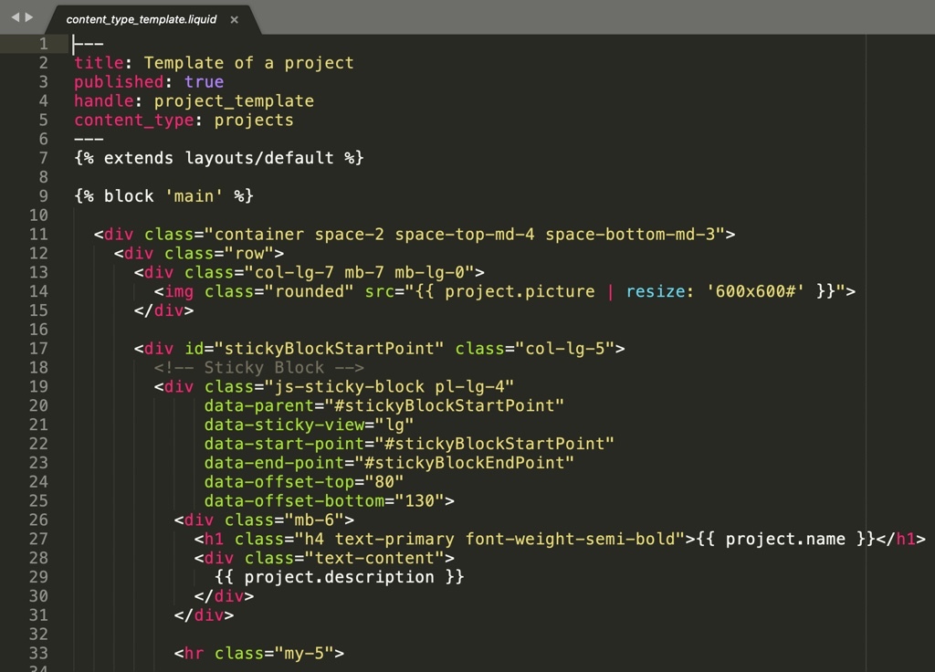Click the 'project_template' handle value
935x672 pixels.
click(233, 101)
